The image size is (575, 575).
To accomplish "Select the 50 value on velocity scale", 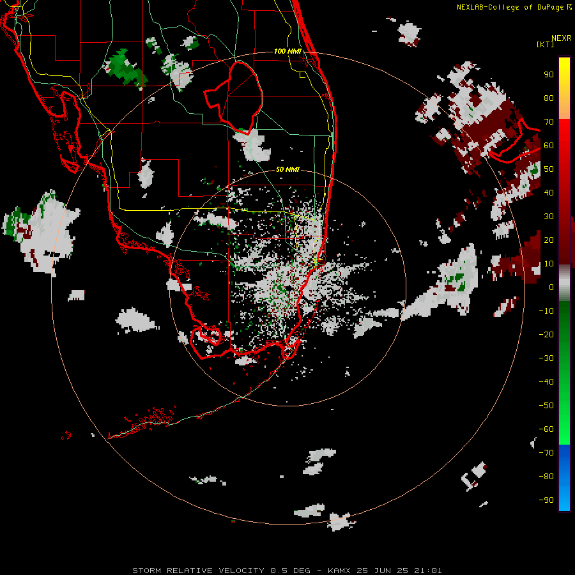I will 549,169.
